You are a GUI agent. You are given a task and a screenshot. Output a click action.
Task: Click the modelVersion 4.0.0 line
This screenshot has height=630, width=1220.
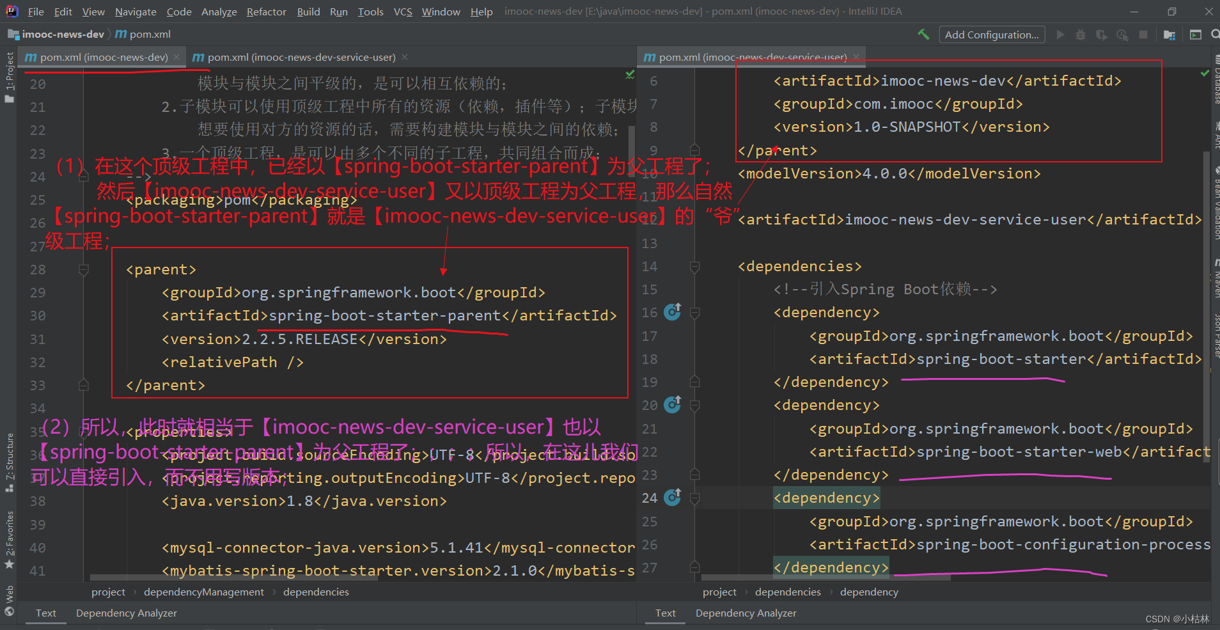pos(889,174)
